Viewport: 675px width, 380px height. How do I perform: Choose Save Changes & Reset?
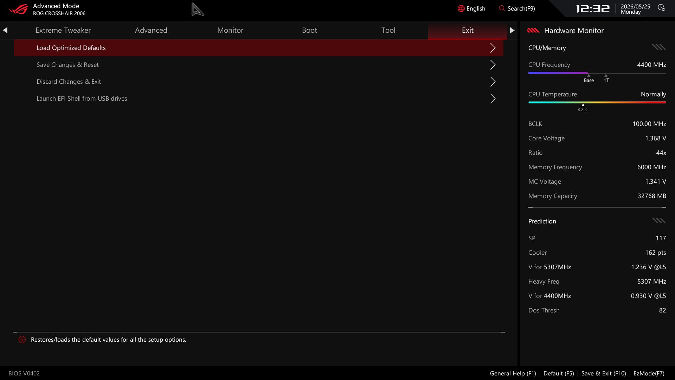pos(259,65)
